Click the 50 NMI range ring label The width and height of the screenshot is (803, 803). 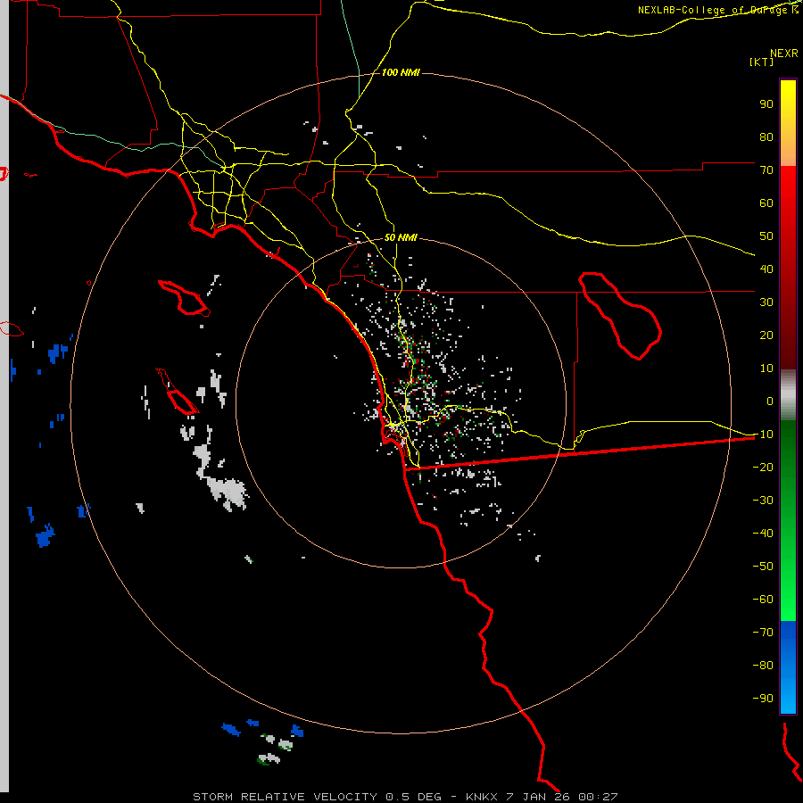coord(401,237)
